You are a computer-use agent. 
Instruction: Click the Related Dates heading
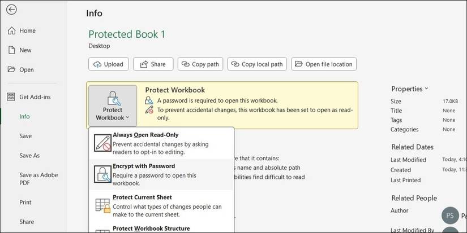pyautogui.click(x=413, y=147)
